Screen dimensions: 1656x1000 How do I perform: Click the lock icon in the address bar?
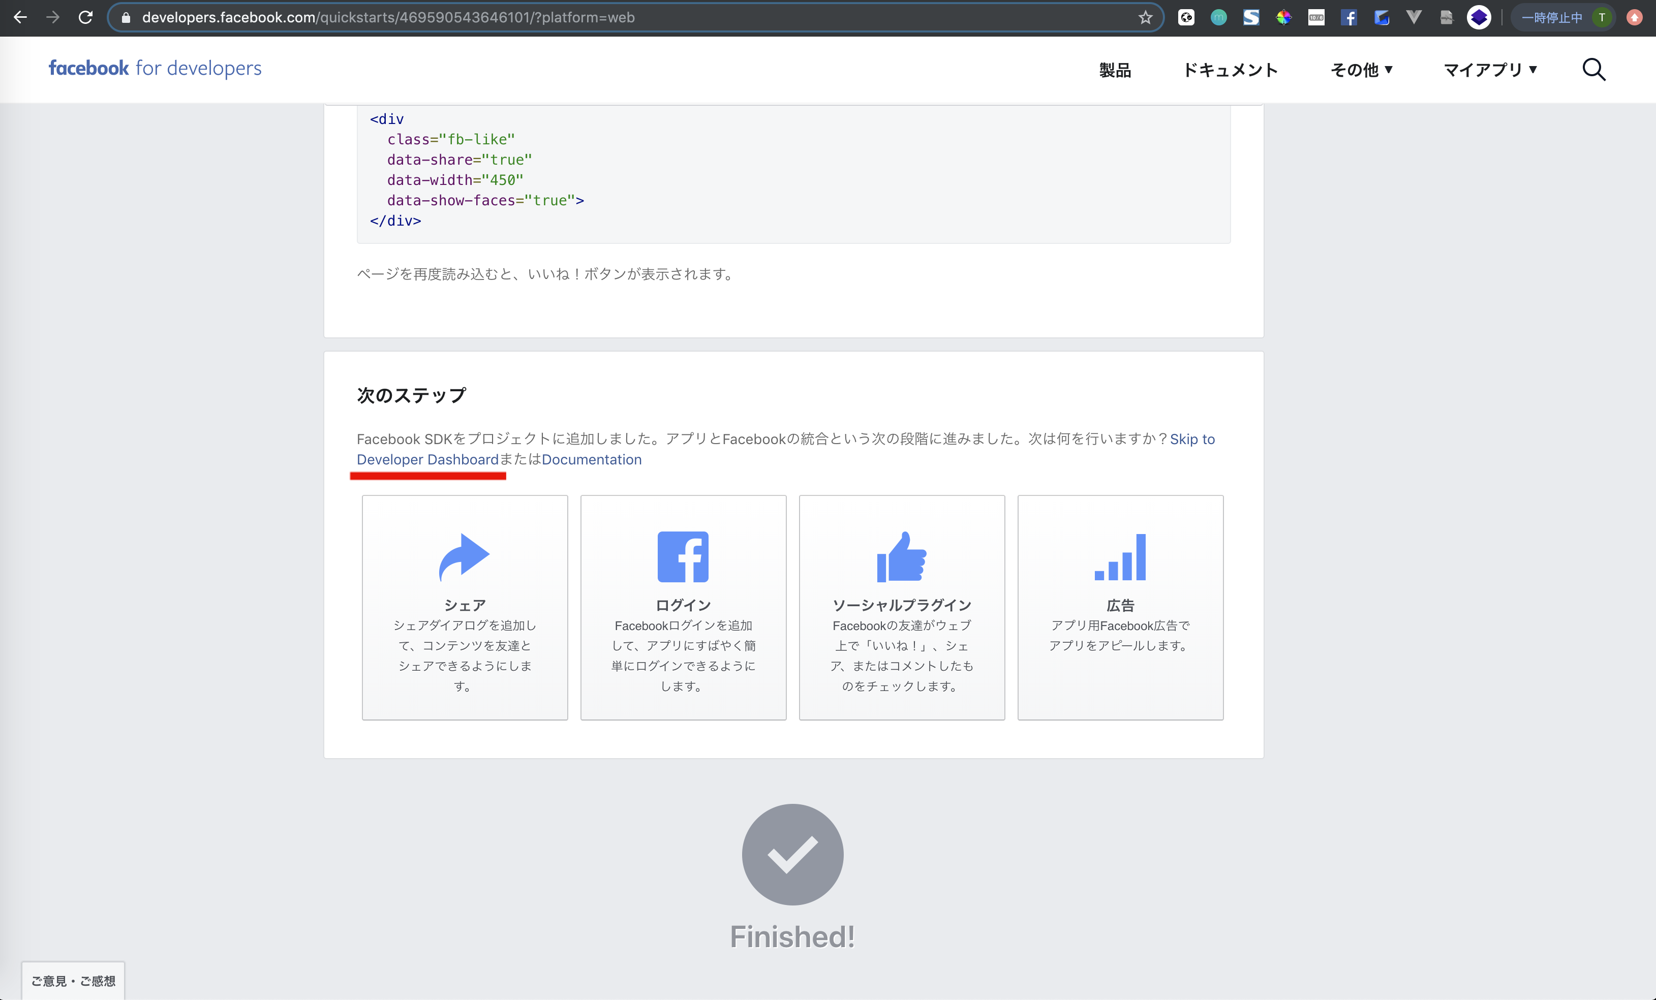pos(126,18)
